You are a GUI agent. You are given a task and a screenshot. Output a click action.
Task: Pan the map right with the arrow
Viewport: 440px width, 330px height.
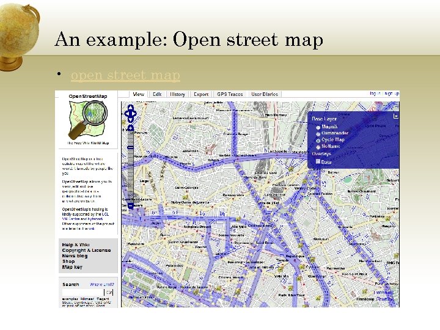(134, 114)
